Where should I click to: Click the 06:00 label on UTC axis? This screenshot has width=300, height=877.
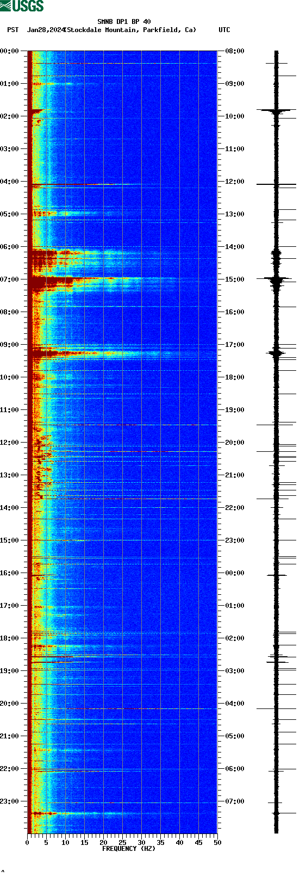pos(235,769)
